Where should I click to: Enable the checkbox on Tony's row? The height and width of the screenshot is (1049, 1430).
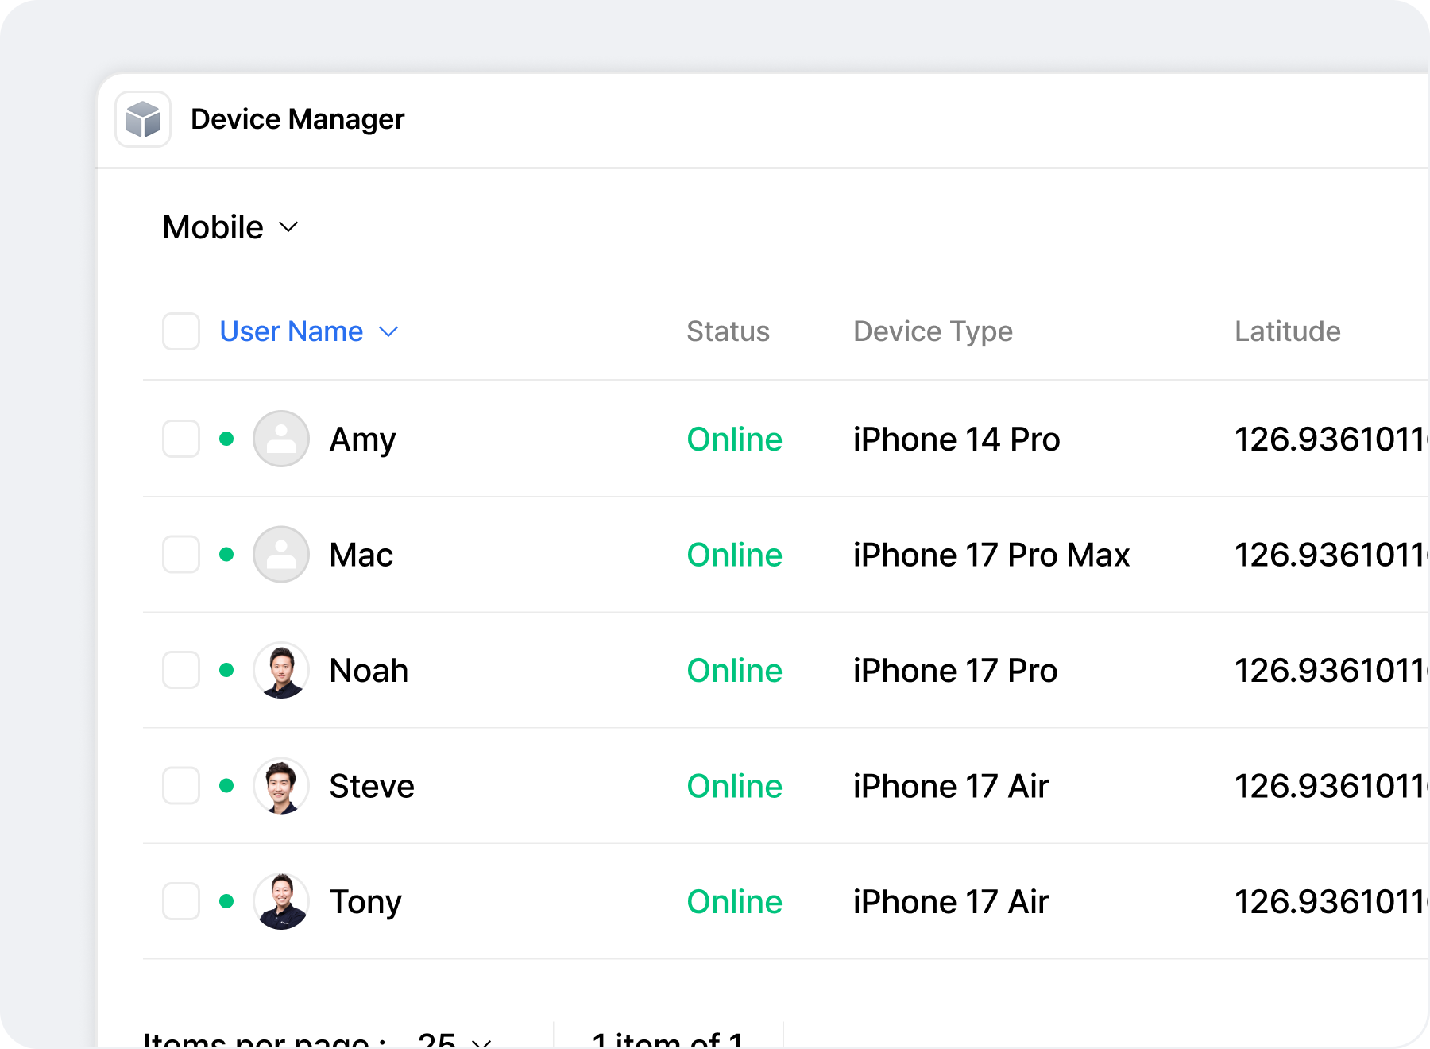pos(180,901)
